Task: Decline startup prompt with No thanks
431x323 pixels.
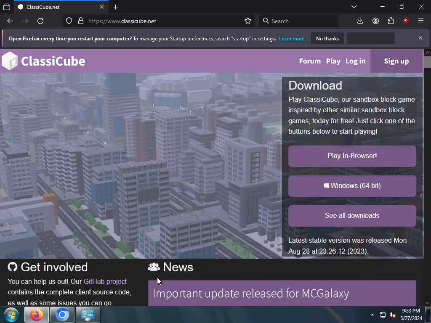Action: point(327,38)
